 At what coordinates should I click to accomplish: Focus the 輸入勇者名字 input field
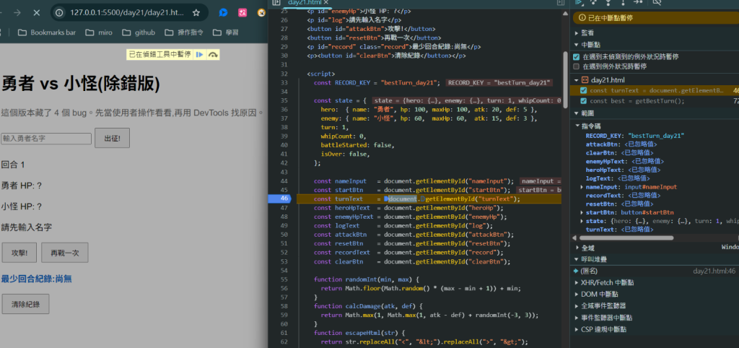(45, 139)
